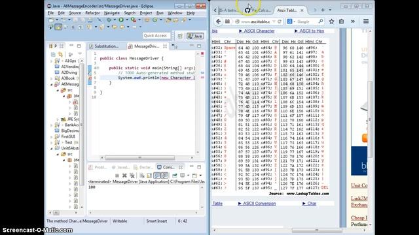Click the Google search input field
The height and width of the screenshot is (235, 419).
306,22
